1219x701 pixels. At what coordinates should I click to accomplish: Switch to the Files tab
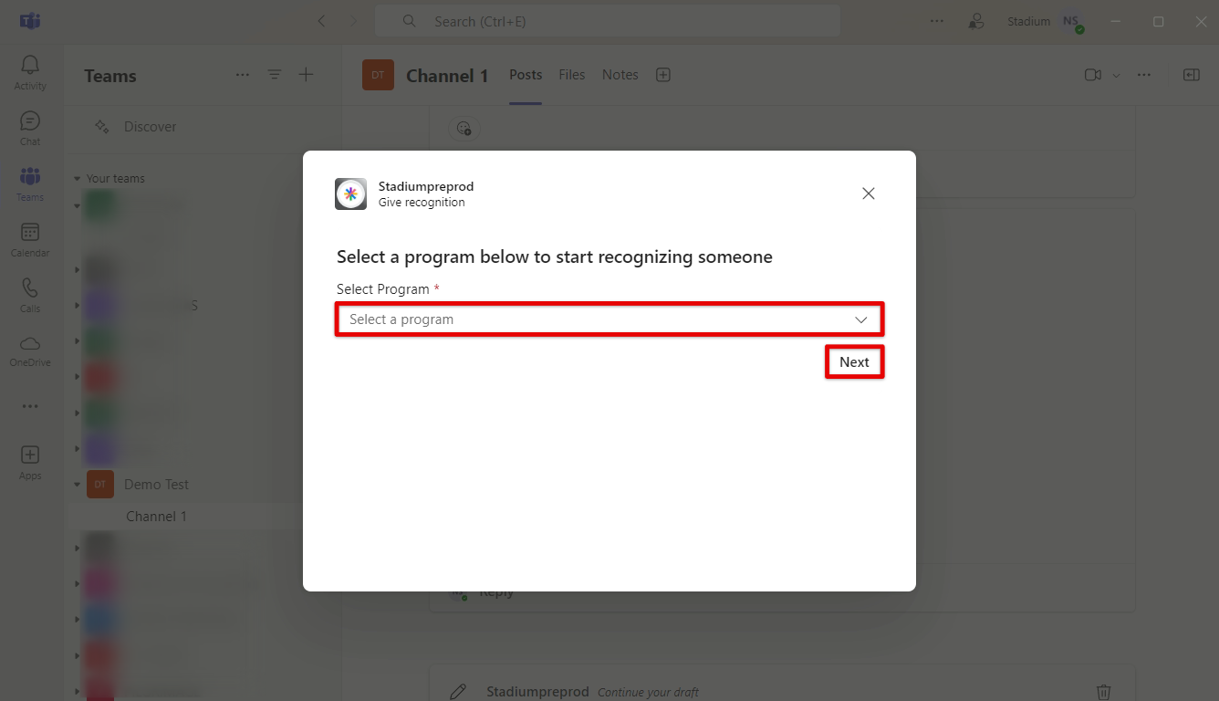click(x=572, y=75)
